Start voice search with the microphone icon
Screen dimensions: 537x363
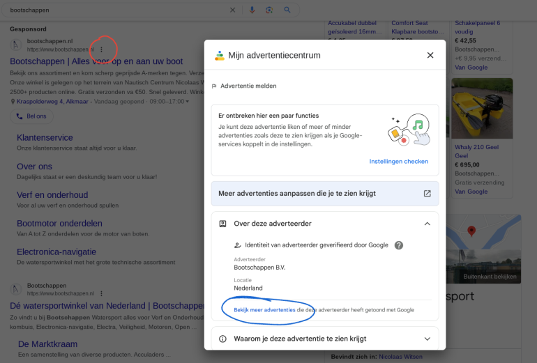252,10
